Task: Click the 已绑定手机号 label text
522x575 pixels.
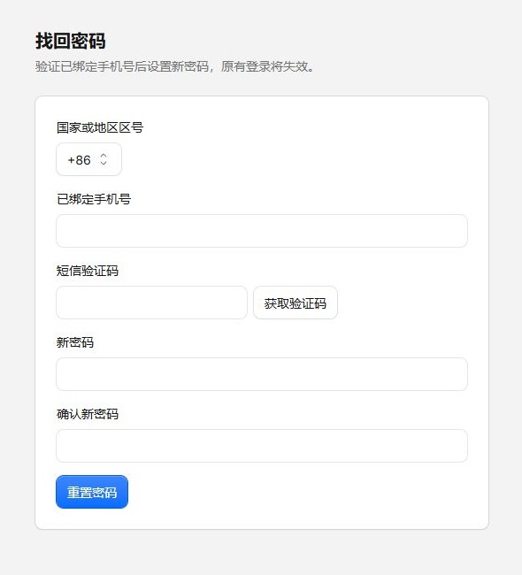Action: coord(94,199)
